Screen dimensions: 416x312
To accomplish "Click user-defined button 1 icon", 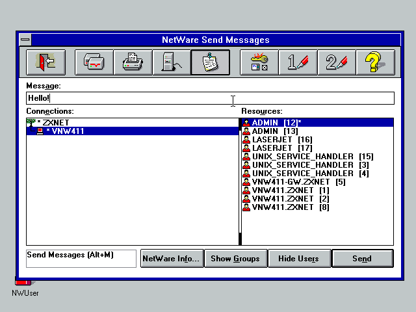I will [298, 62].
